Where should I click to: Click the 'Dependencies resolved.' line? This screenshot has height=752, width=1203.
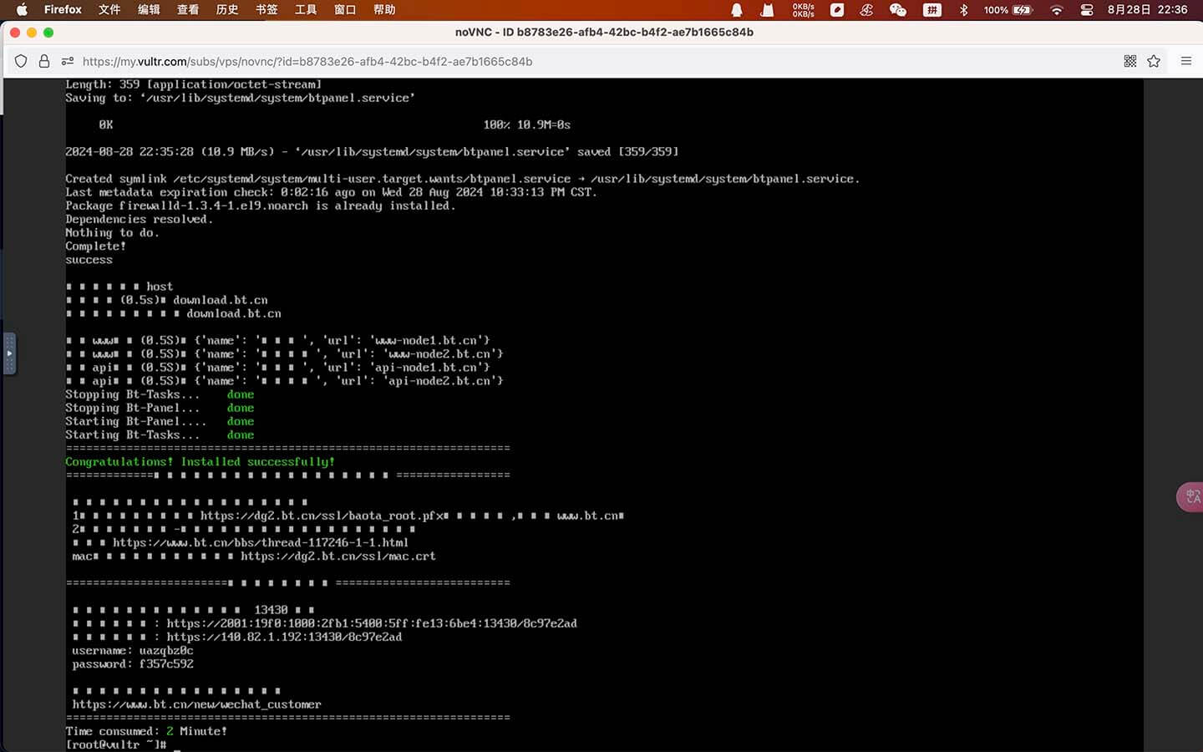click(x=140, y=219)
